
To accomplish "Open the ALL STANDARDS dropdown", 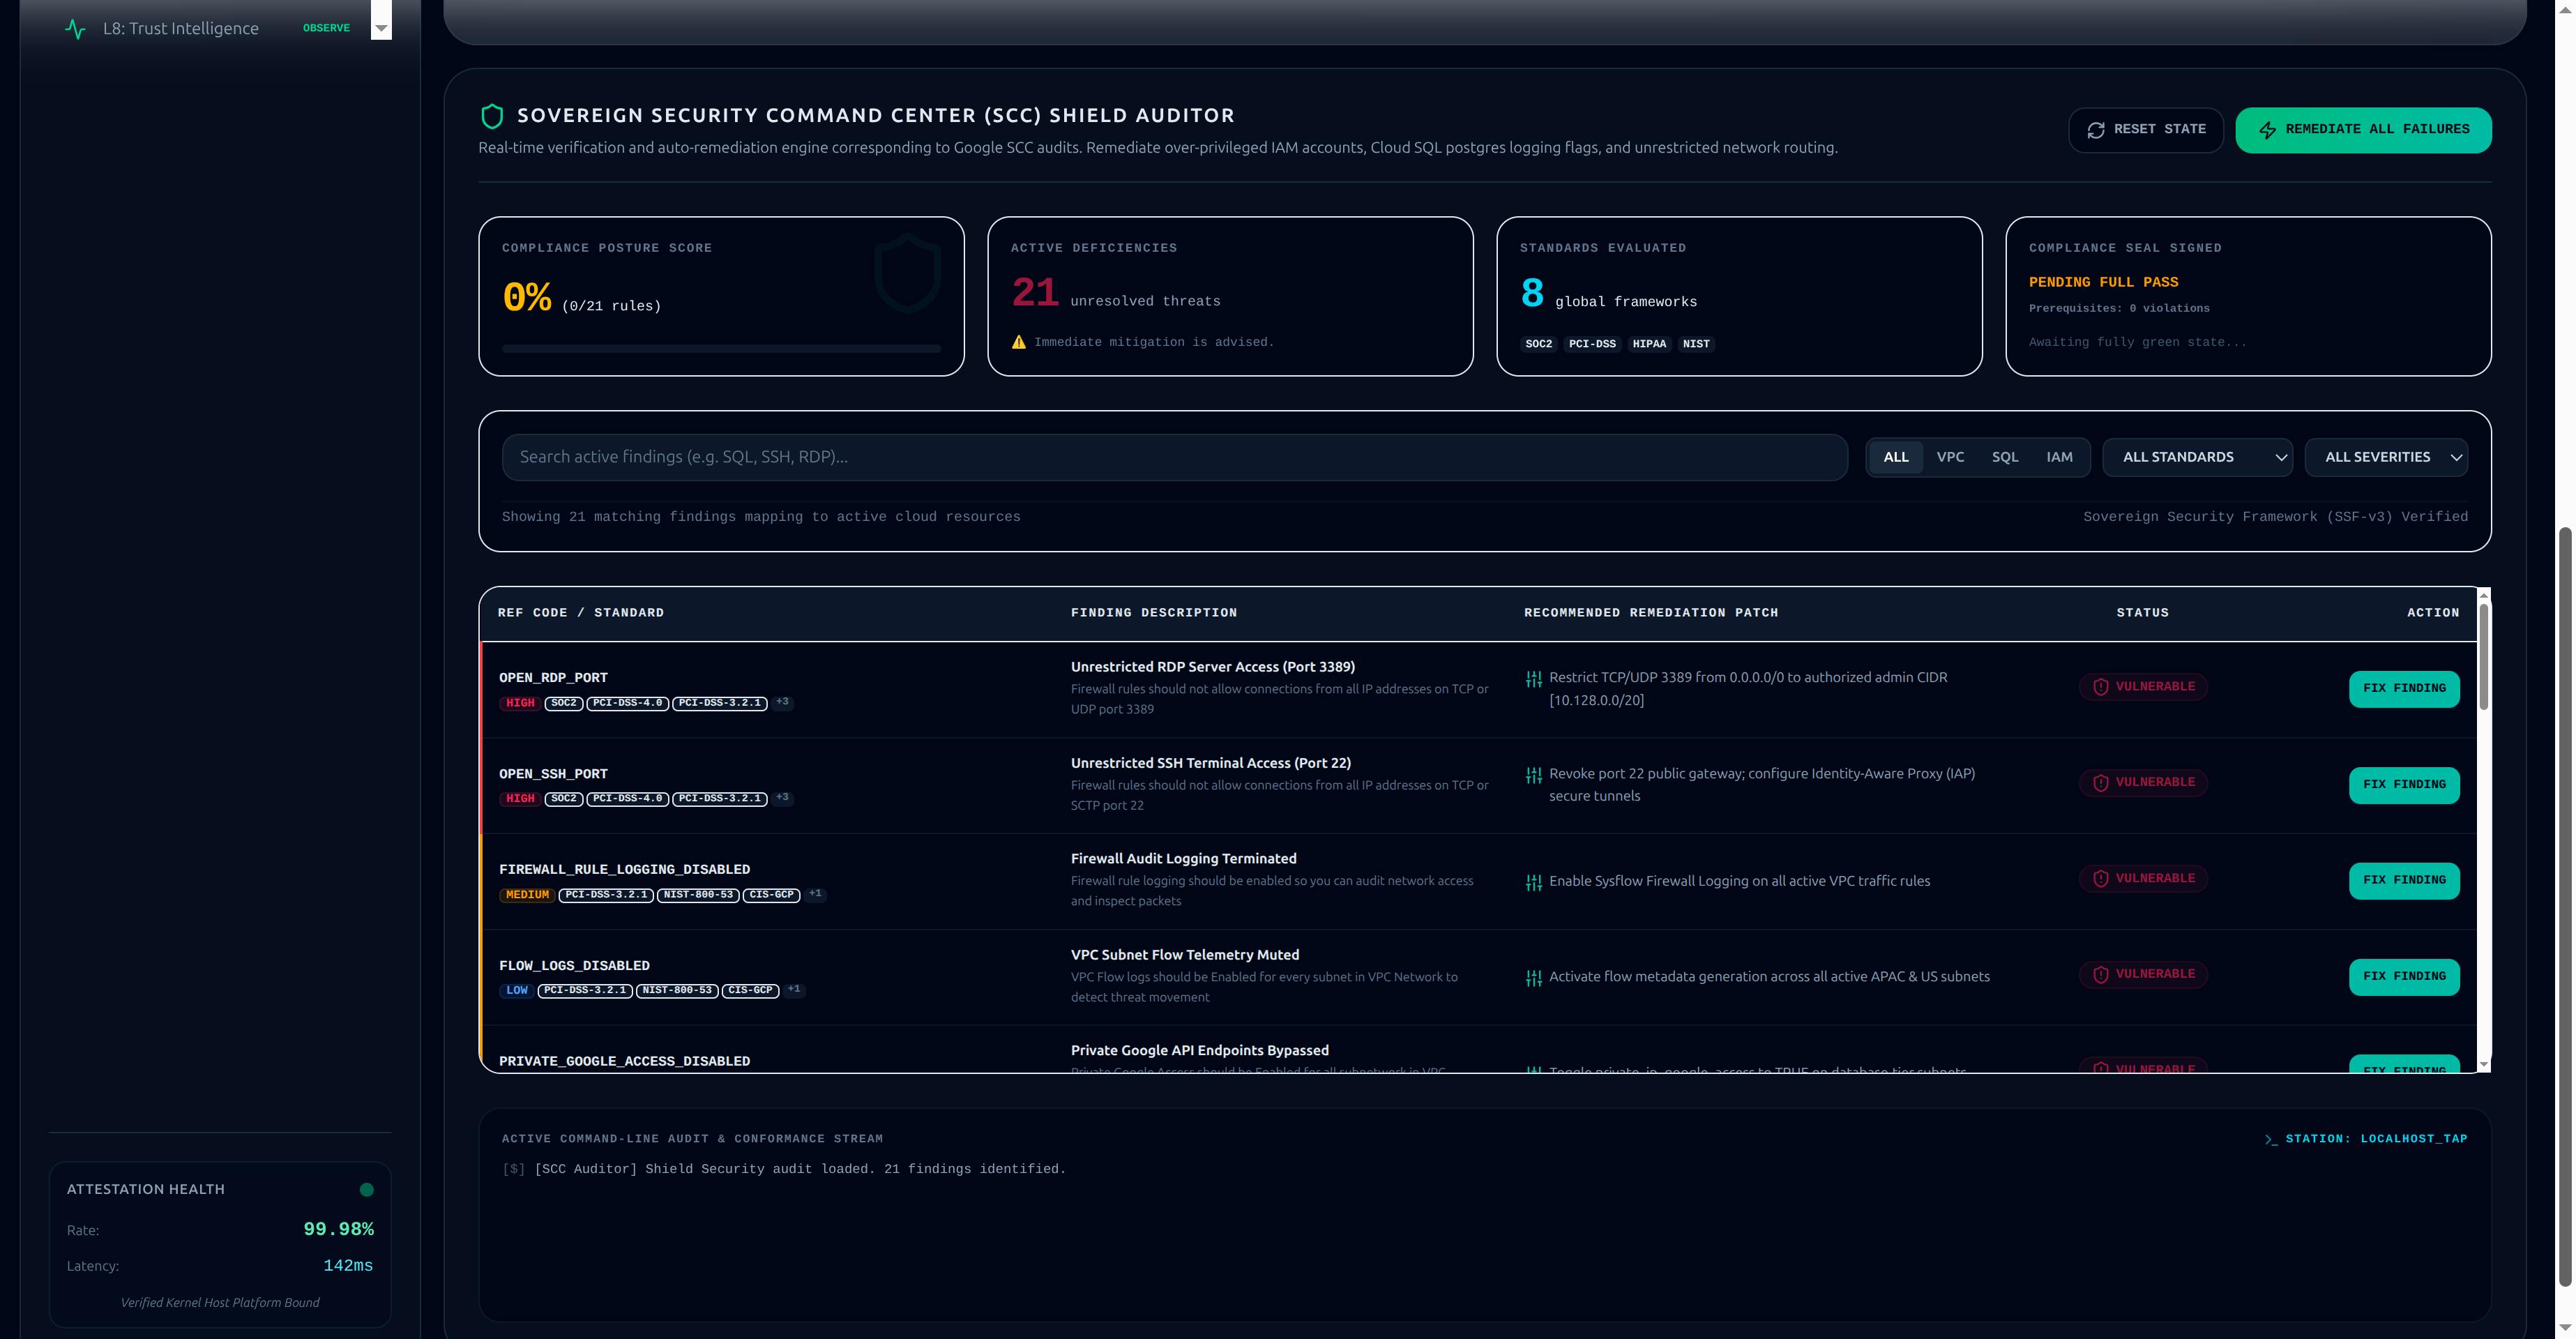I will (x=2197, y=457).
